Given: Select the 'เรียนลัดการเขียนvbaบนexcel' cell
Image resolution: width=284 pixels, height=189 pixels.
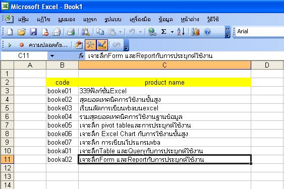Looking at the screenshot, I should [164, 108].
